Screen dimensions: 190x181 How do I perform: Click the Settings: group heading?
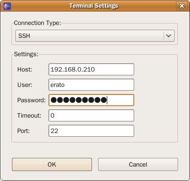click(26, 54)
